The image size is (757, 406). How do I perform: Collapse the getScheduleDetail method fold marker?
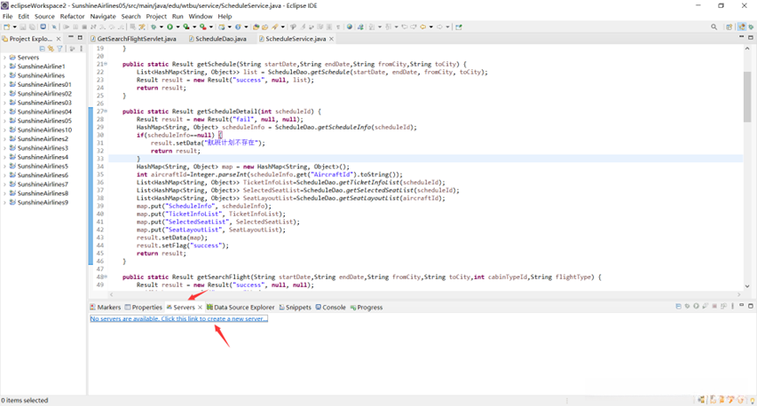pyautogui.click(x=106, y=112)
